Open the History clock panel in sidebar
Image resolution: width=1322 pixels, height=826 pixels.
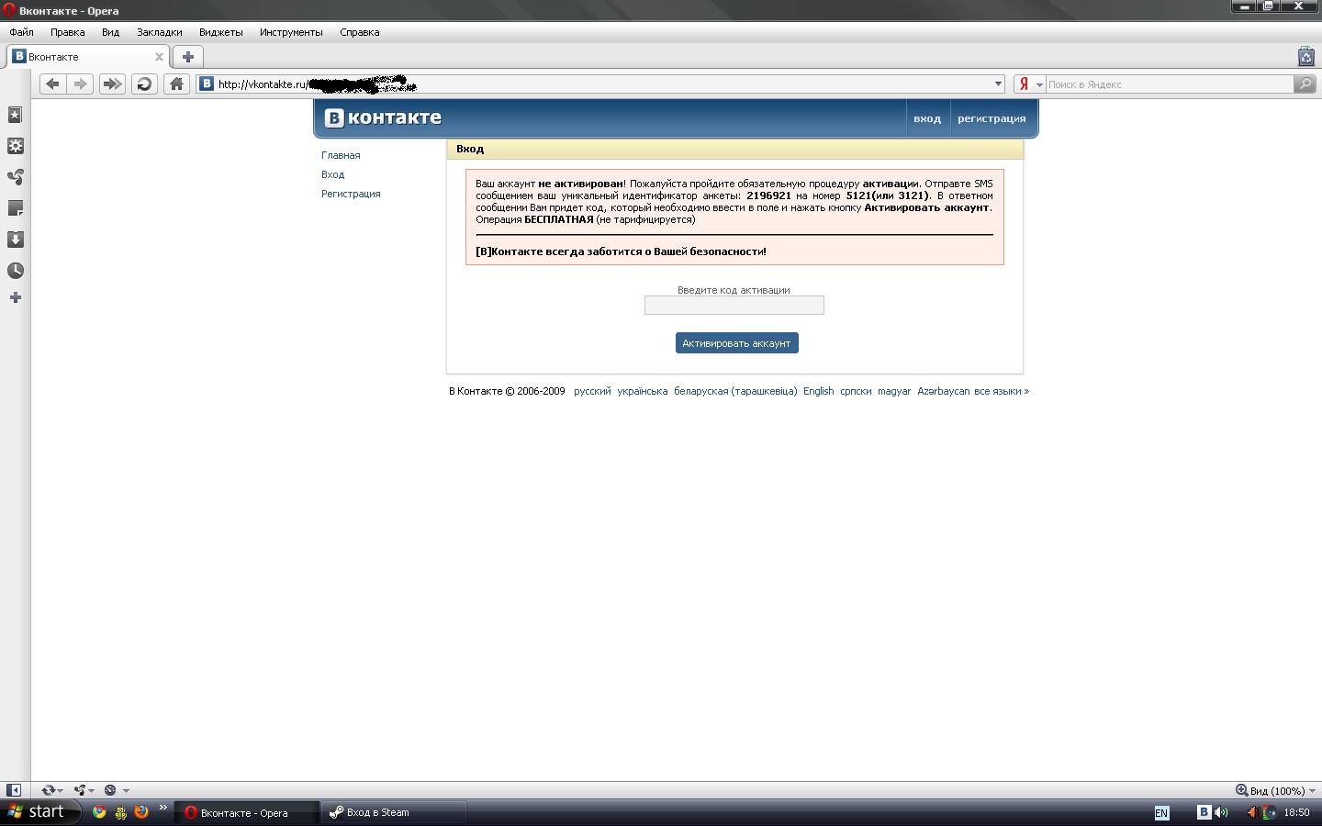15,271
